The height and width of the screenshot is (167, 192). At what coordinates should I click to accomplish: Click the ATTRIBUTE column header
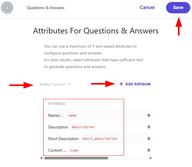click(57, 104)
